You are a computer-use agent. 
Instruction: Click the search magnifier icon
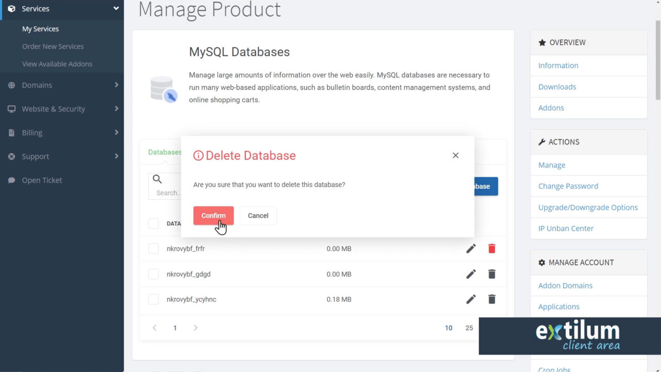pyautogui.click(x=158, y=179)
